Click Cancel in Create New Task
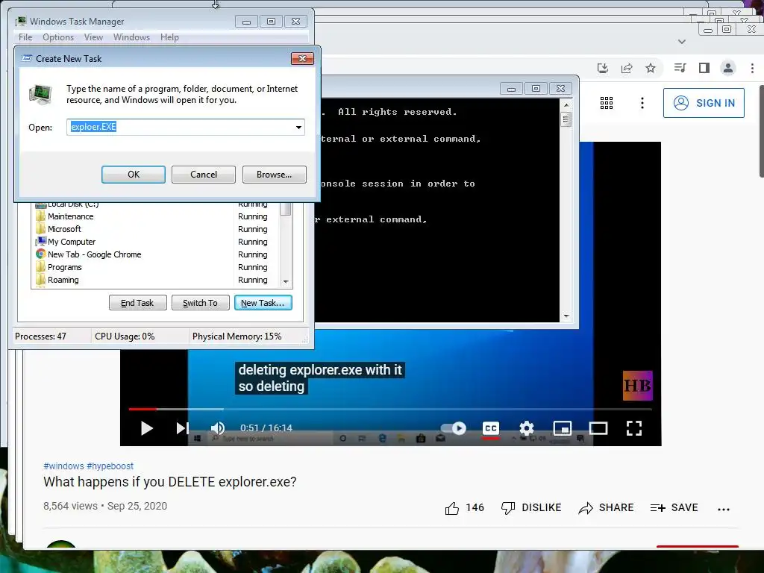The image size is (764, 573). [x=204, y=175]
